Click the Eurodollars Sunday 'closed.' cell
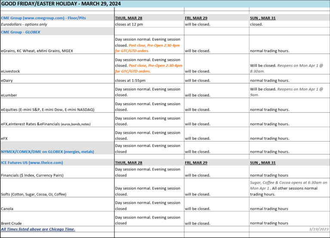The width and height of the screenshot is (330, 238). [289, 24]
